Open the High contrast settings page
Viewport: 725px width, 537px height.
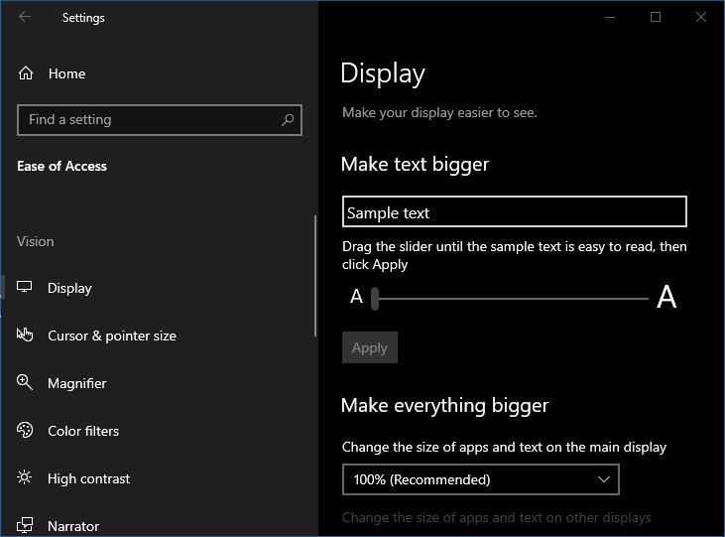(x=88, y=478)
